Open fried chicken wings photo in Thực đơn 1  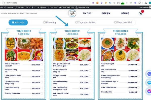pos(36,43)
